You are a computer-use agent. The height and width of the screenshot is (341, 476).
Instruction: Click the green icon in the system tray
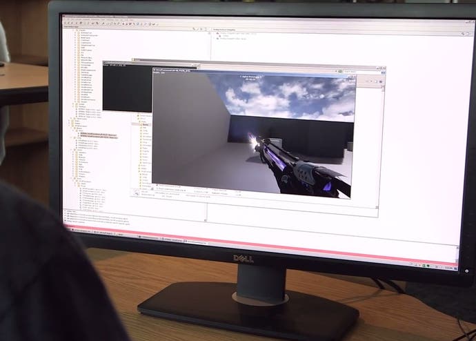pyautogui.click(x=424, y=266)
